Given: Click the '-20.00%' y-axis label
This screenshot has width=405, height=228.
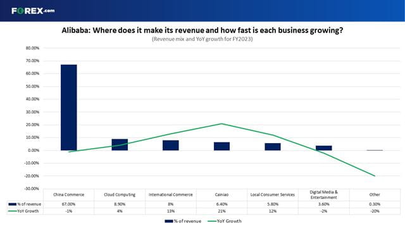Looking at the screenshot, I should 32,176.
